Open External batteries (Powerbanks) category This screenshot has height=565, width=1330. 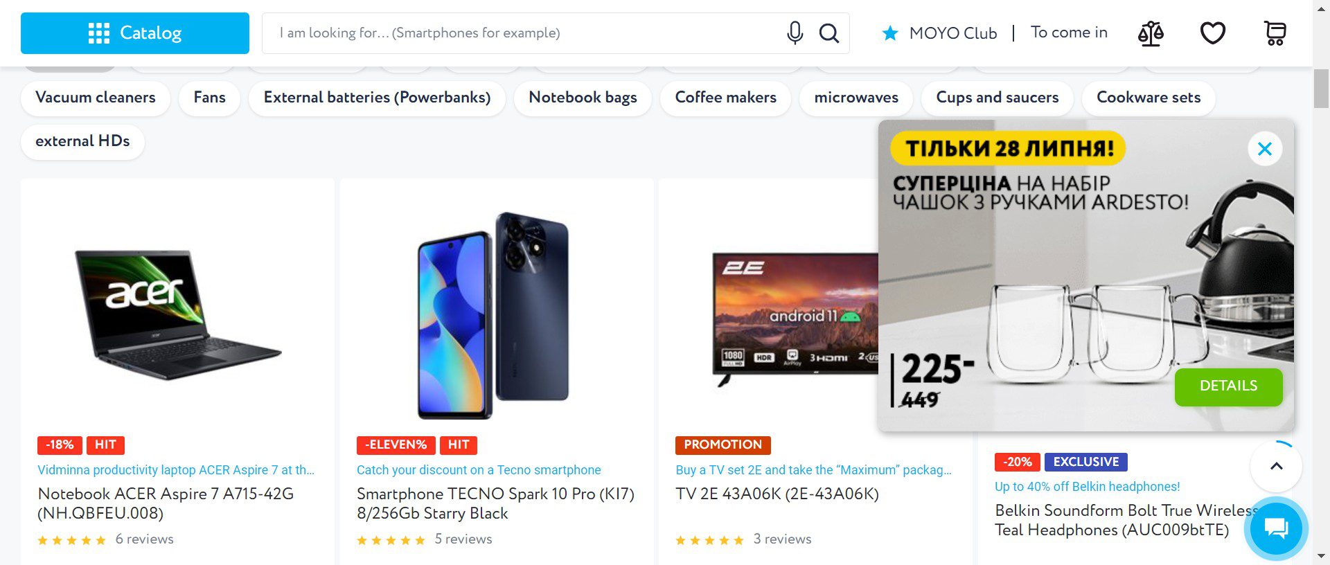(x=377, y=98)
